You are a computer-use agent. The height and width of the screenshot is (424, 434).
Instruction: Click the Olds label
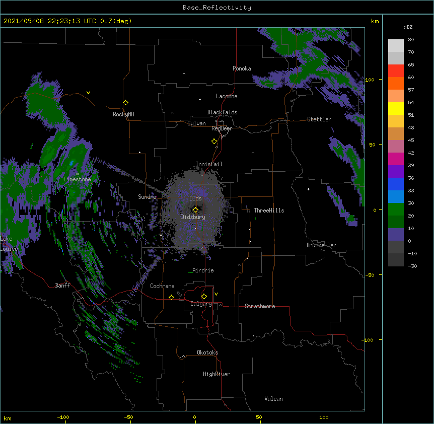[195, 198]
